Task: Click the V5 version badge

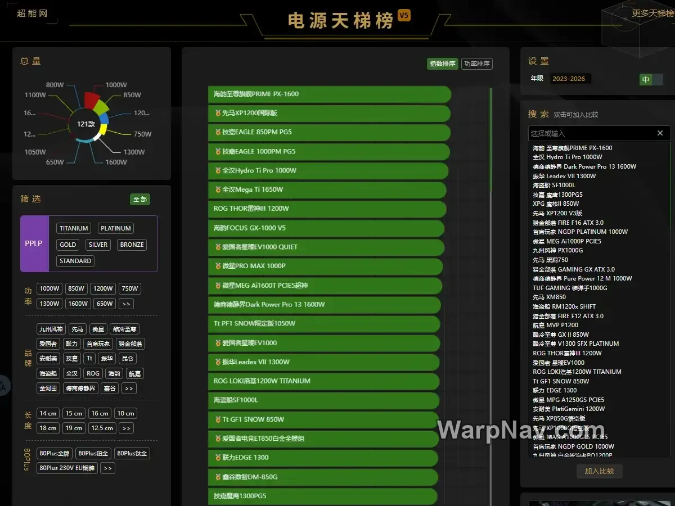Action: point(404,15)
